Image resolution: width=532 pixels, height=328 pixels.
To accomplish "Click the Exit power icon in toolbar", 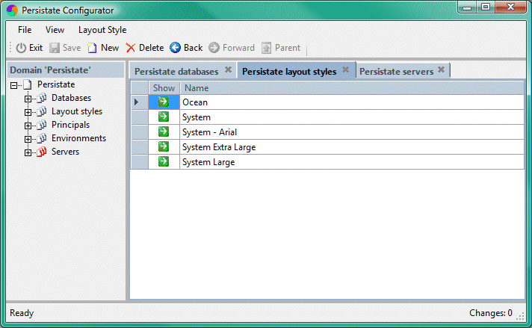I will 21,48.
